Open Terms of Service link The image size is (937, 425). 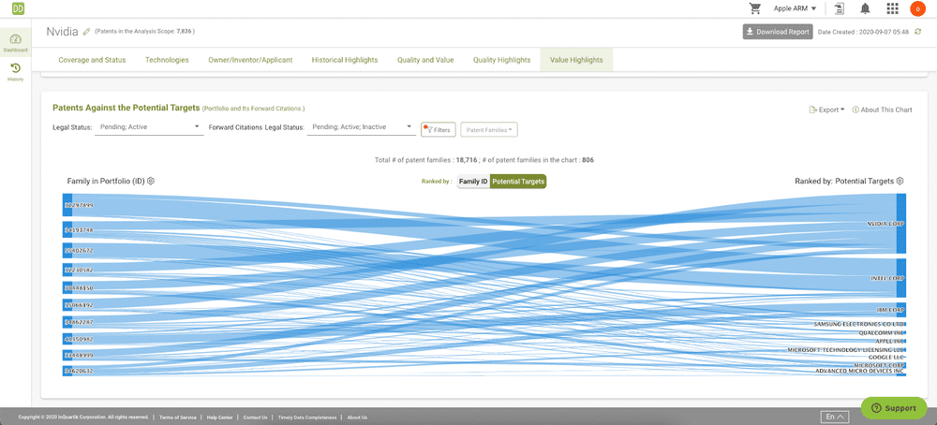click(177, 418)
